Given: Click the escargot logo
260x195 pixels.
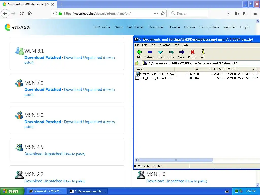Looking at the screenshot, I should (x=18, y=27).
